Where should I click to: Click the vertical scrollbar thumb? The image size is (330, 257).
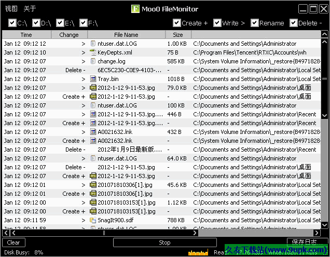click(324, 79)
